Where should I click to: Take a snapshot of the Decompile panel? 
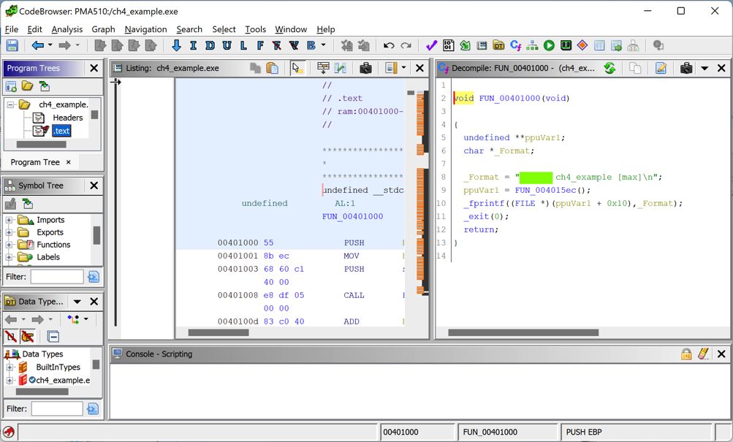(x=685, y=68)
